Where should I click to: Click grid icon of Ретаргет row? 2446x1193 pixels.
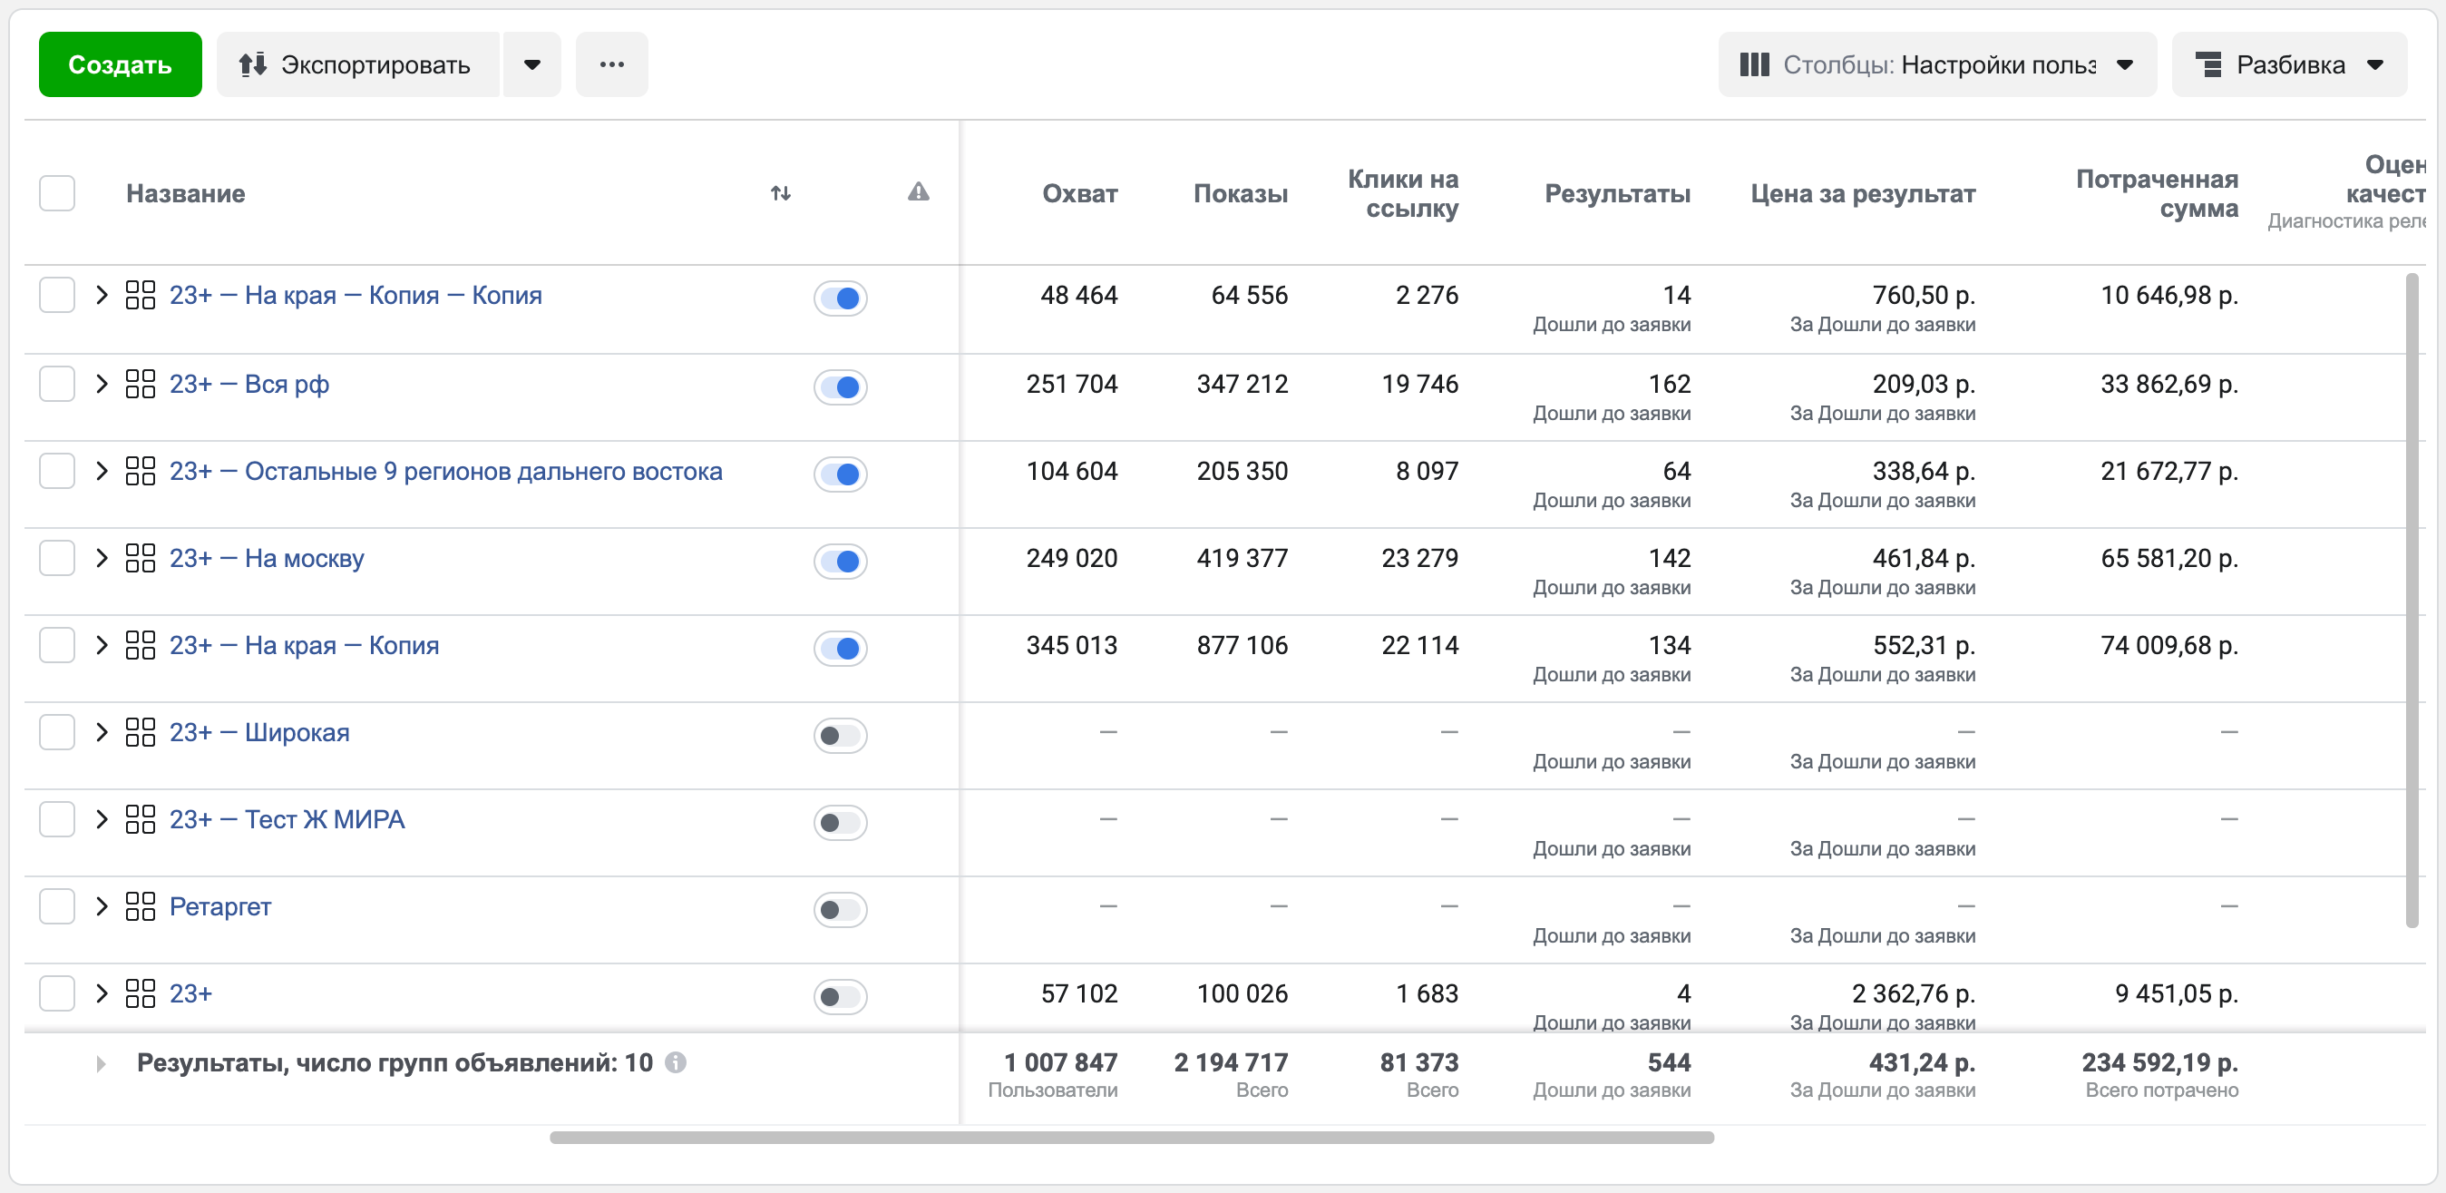pos(141,906)
